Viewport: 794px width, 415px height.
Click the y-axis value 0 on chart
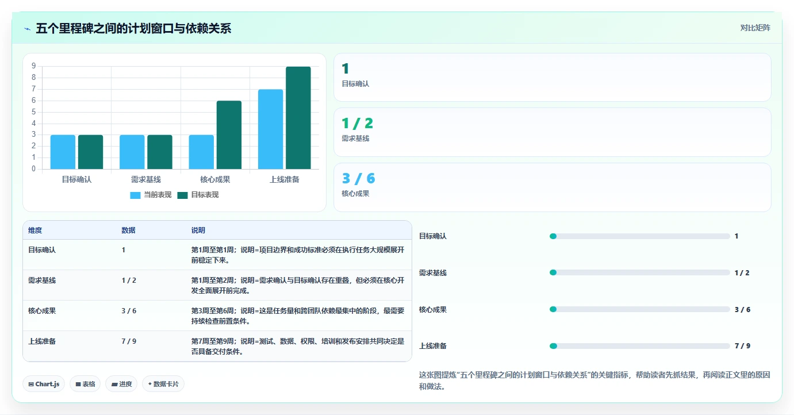[x=34, y=169]
